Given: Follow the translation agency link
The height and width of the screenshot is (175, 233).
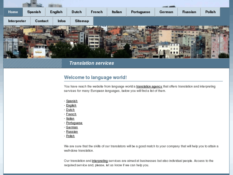Looking at the screenshot, I should pyautogui.click(x=149, y=86).
